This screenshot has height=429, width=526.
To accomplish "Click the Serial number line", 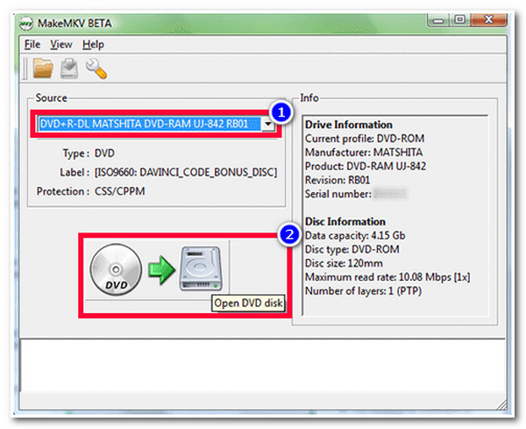I will coord(356,194).
